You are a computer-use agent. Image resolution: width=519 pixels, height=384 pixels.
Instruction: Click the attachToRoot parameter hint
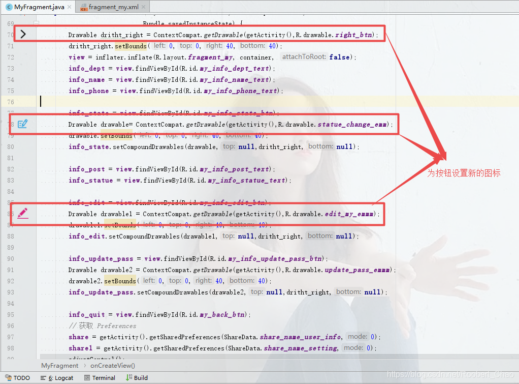(x=304, y=56)
